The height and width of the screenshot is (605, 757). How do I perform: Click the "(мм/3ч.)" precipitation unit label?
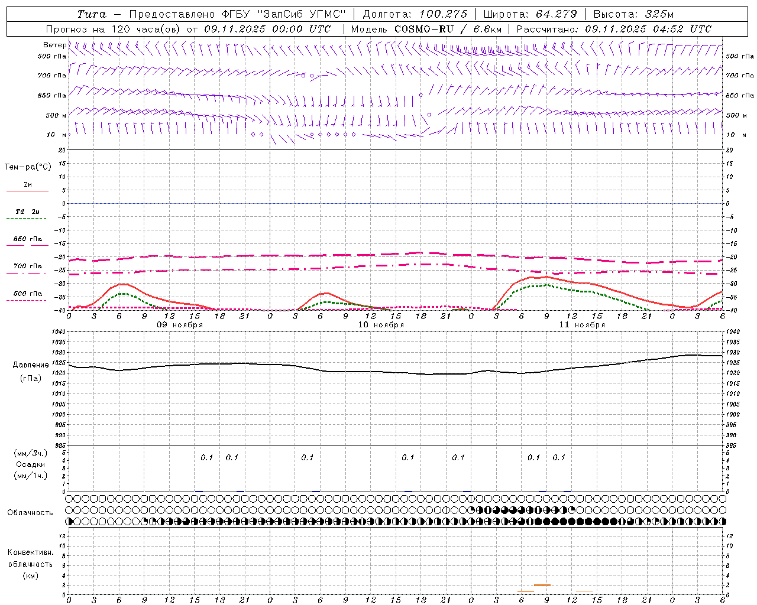31,453
